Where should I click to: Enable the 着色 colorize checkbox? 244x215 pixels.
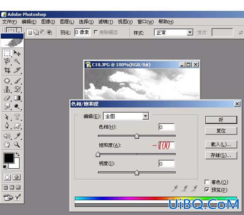pyautogui.click(x=207, y=182)
